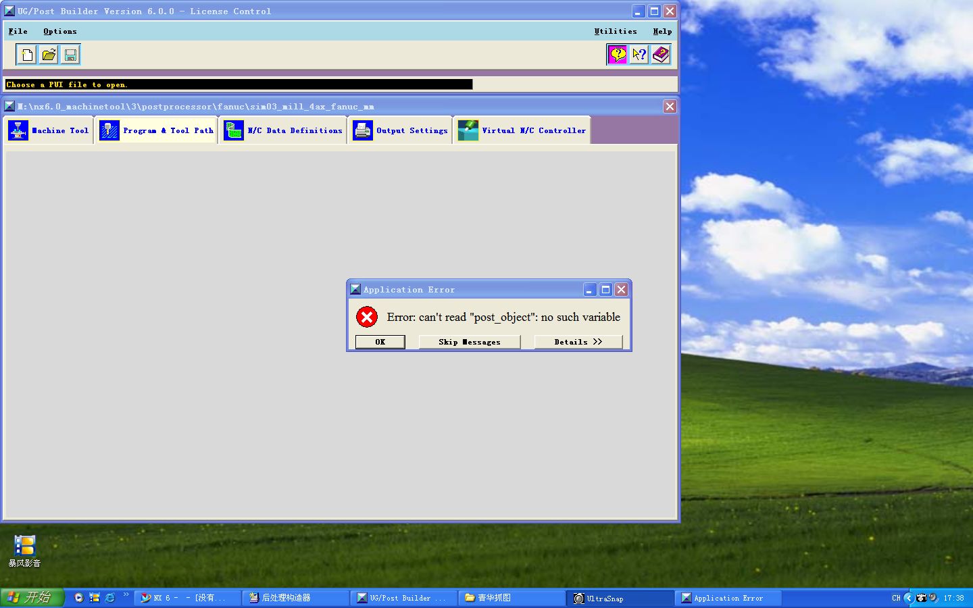Expand error Details >> in the dialog
This screenshot has height=608, width=973.
point(578,342)
